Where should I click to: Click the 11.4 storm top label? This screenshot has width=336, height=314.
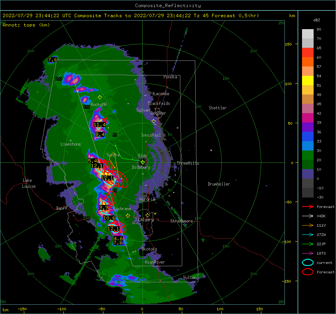tap(100, 125)
